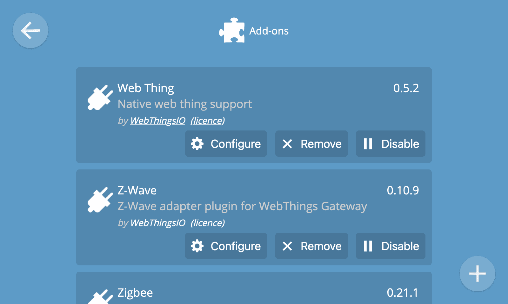Screen dimensions: 508x304
Task: Click gear icon in Web Thing Configure
Action: [x=197, y=144]
